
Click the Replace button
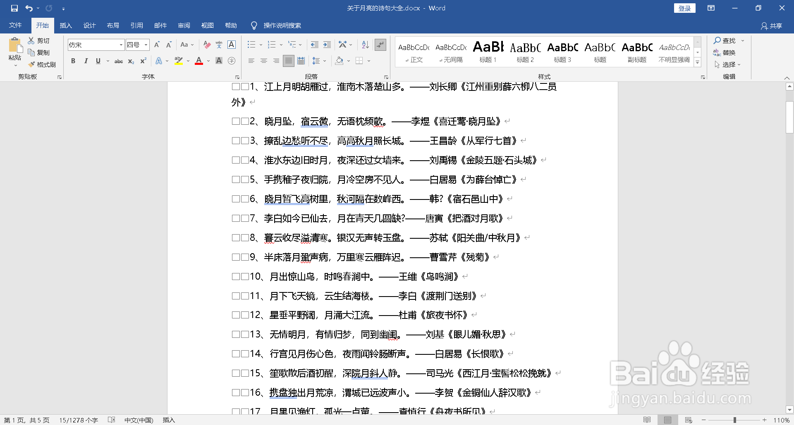[x=724, y=52]
